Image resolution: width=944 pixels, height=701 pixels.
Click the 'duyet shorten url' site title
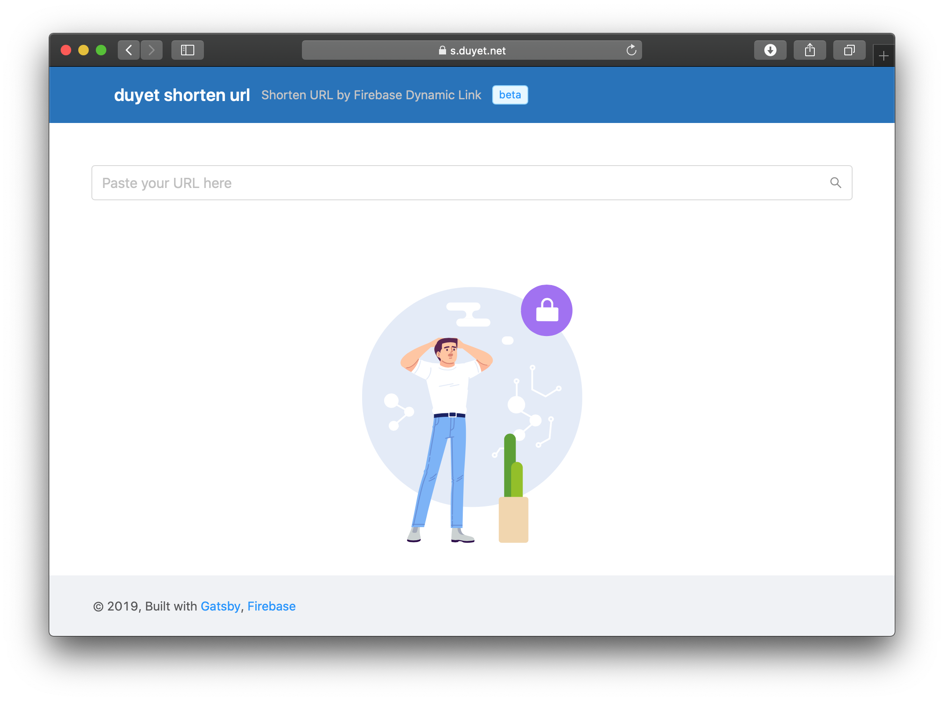pyautogui.click(x=182, y=95)
